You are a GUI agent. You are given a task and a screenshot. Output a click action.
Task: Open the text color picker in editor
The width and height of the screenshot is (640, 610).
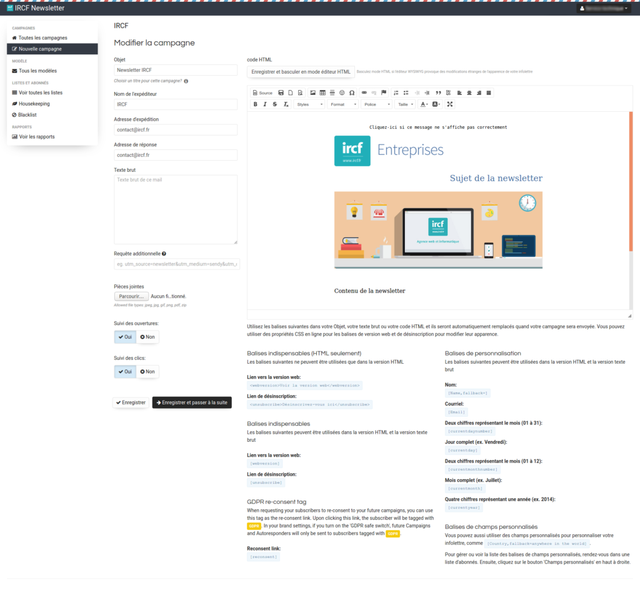tap(424, 104)
